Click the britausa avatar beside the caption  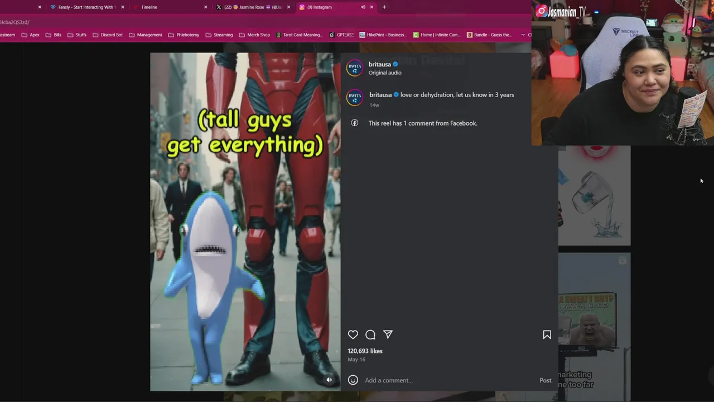click(355, 98)
